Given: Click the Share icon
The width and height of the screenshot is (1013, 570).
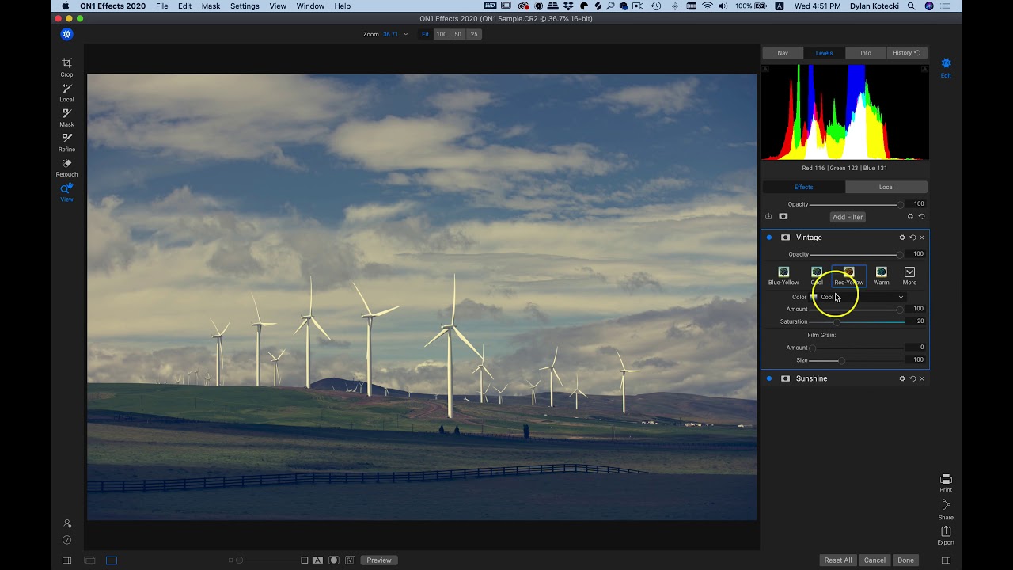Looking at the screenshot, I should [x=946, y=507].
